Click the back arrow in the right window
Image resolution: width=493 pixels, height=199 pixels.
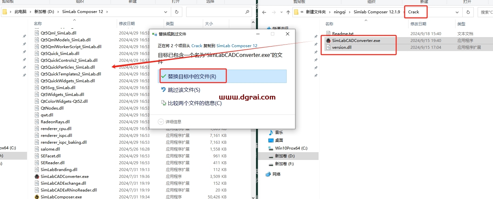coord(264,12)
